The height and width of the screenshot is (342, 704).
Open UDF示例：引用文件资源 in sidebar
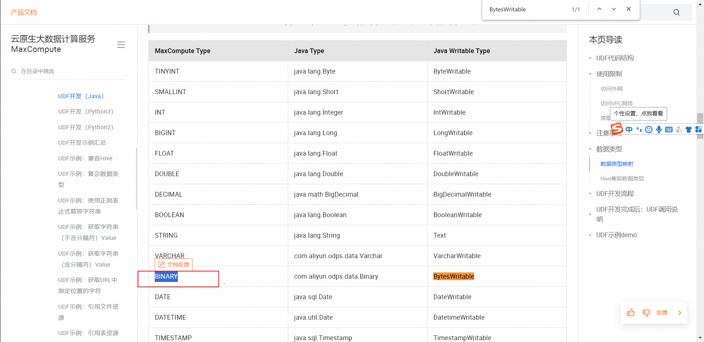coord(88,312)
